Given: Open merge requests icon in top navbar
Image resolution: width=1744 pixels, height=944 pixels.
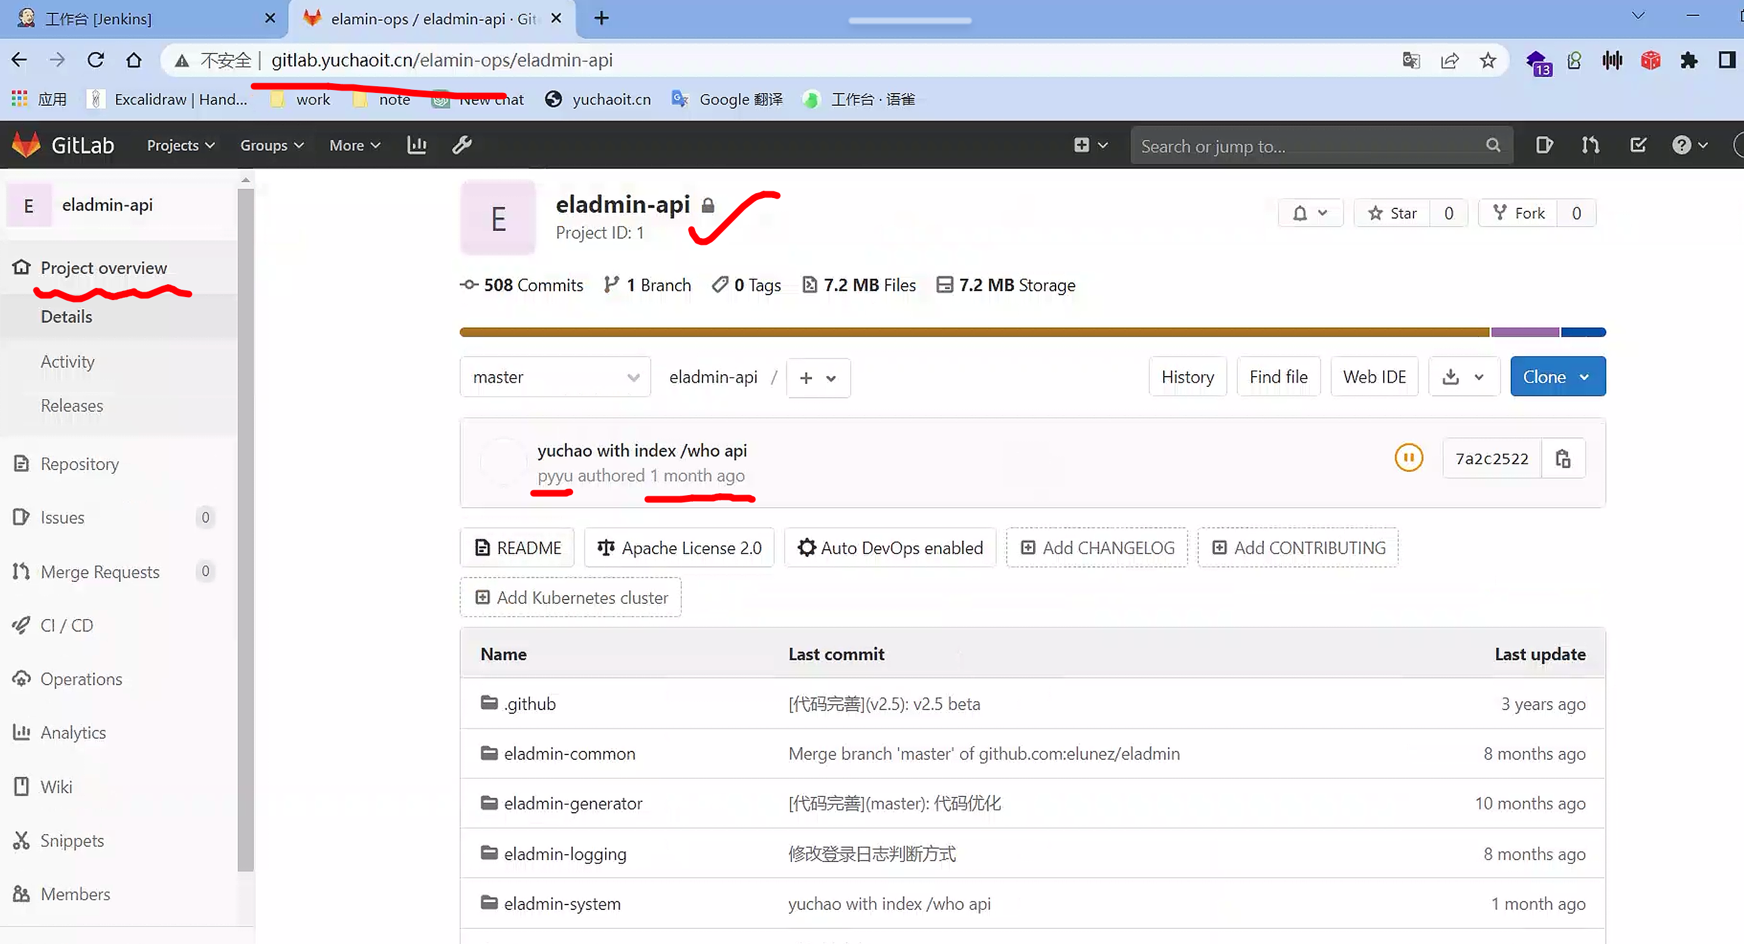Looking at the screenshot, I should (1590, 145).
